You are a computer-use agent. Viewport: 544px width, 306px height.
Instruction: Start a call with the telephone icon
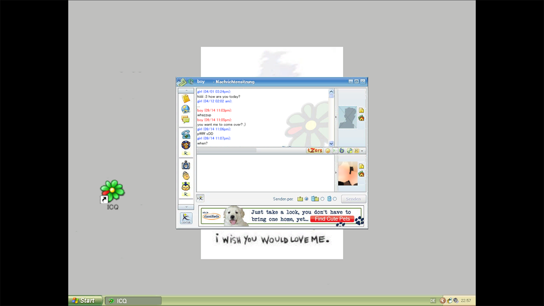(x=186, y=135)
